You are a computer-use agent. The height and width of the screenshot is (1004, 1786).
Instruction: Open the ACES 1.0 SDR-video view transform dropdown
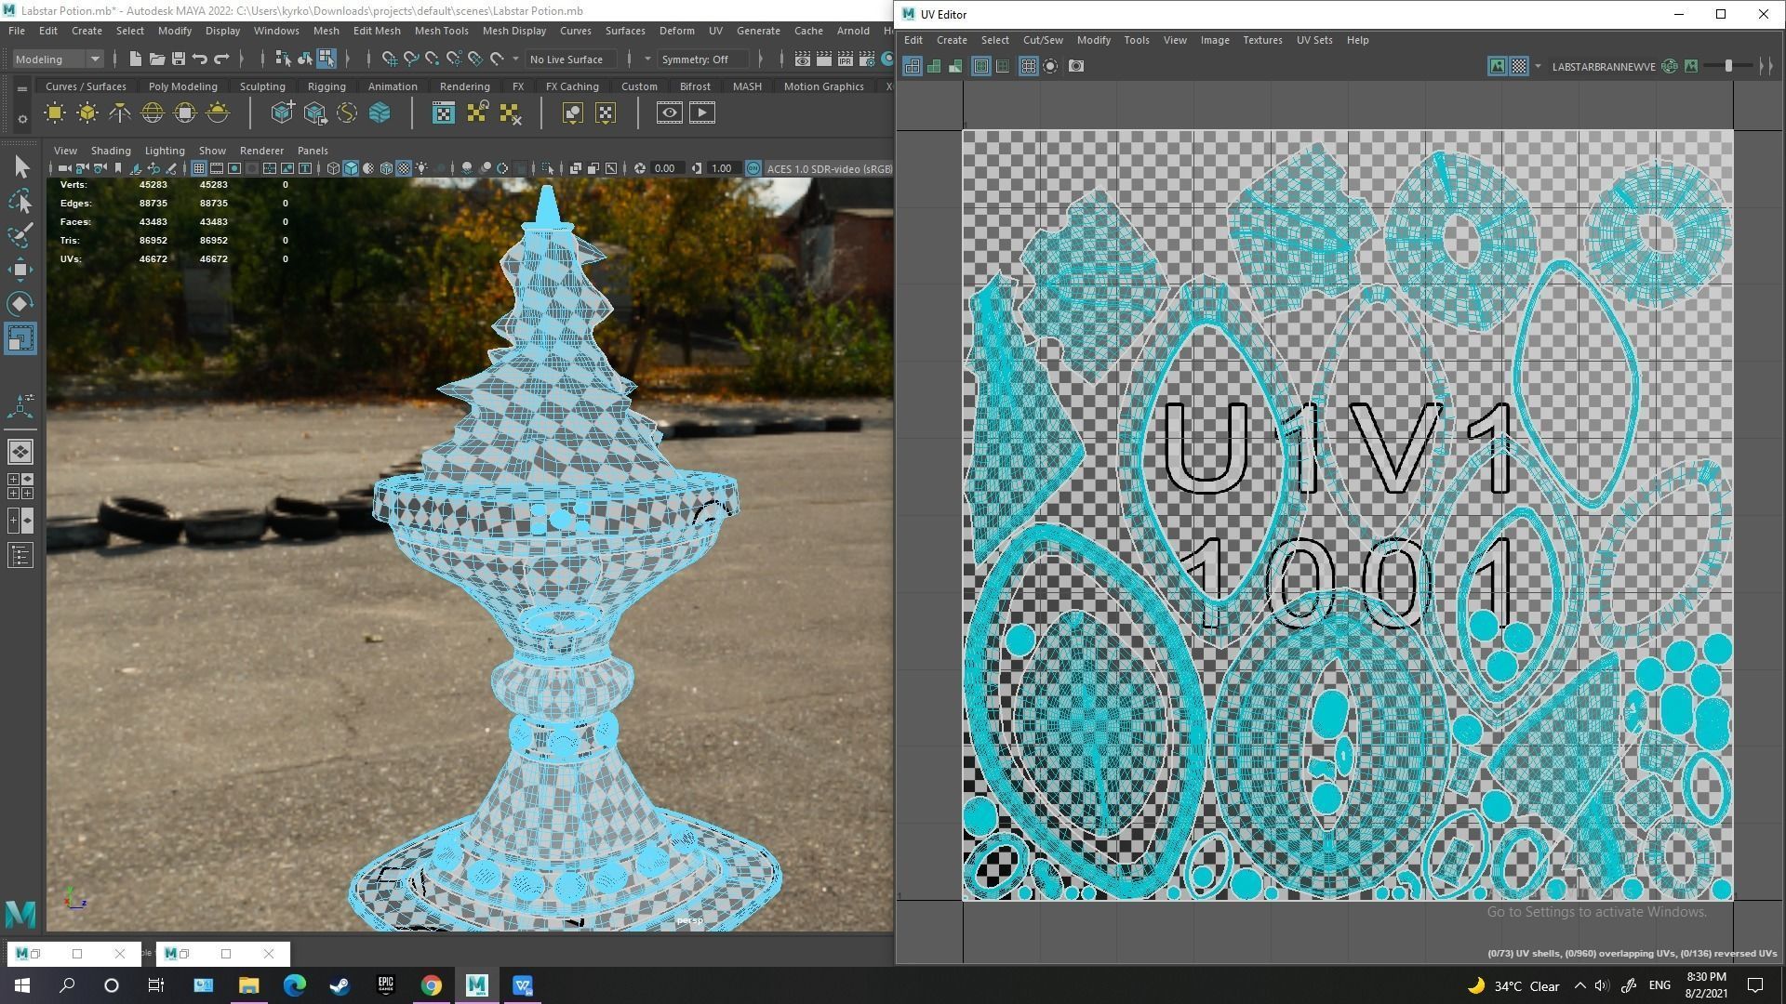(828, 168)
